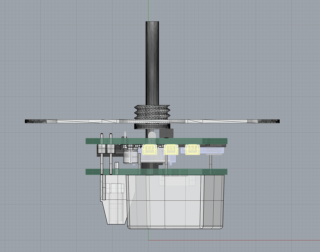The image size is (320, 252).
Task: Select the large gray enclosure box
Action: (x=176, y=202)
